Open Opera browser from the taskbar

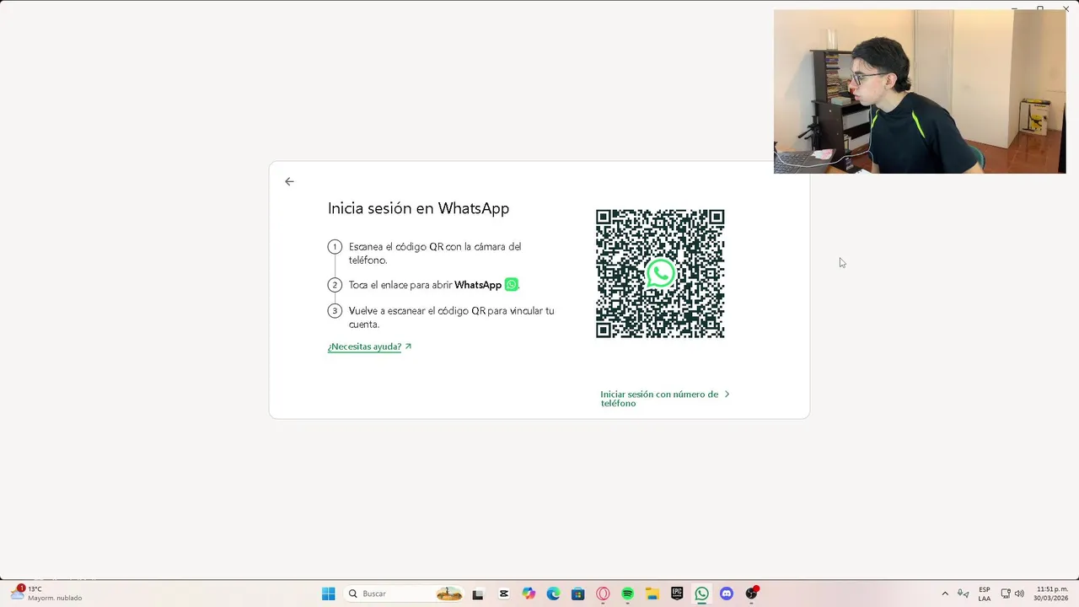(603, 594)
